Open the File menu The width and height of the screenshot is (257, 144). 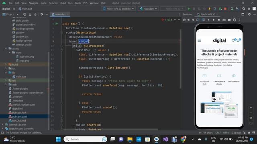tap(11, 3)
